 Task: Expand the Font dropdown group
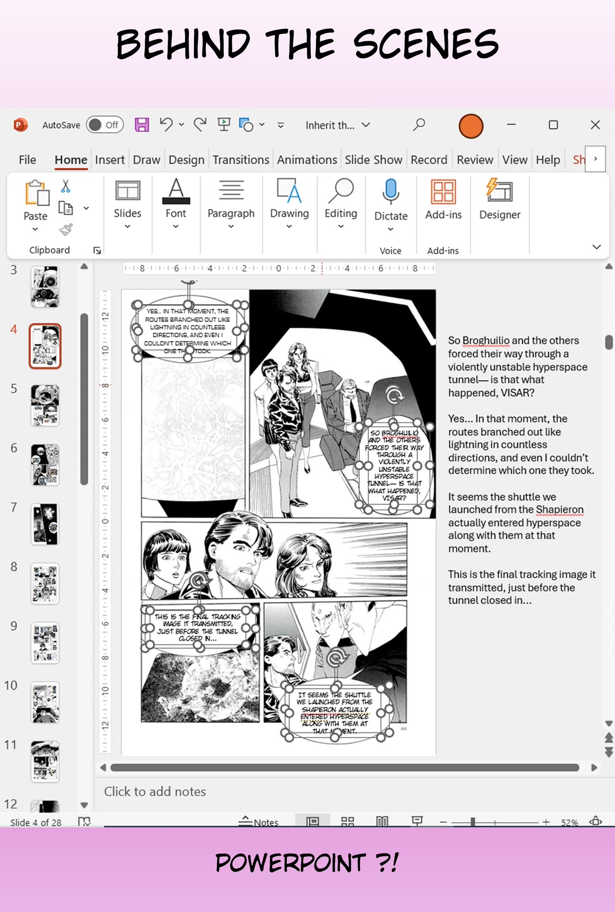[x=176, y=204]
